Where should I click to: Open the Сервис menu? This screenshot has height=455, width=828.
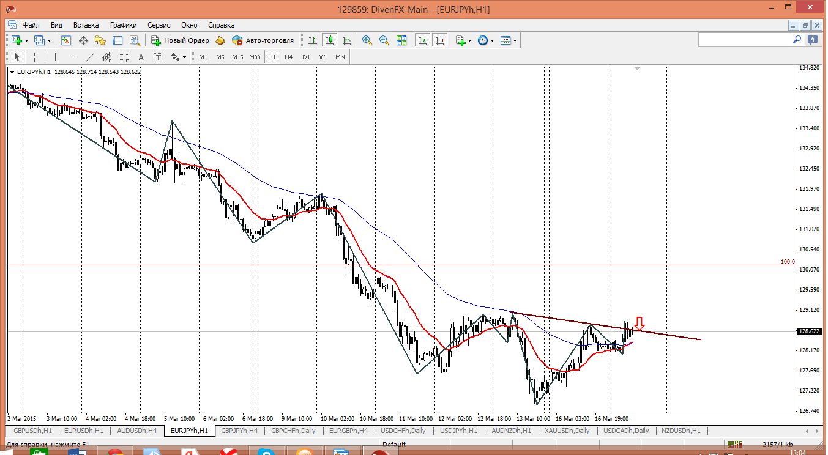pos(159,25)
